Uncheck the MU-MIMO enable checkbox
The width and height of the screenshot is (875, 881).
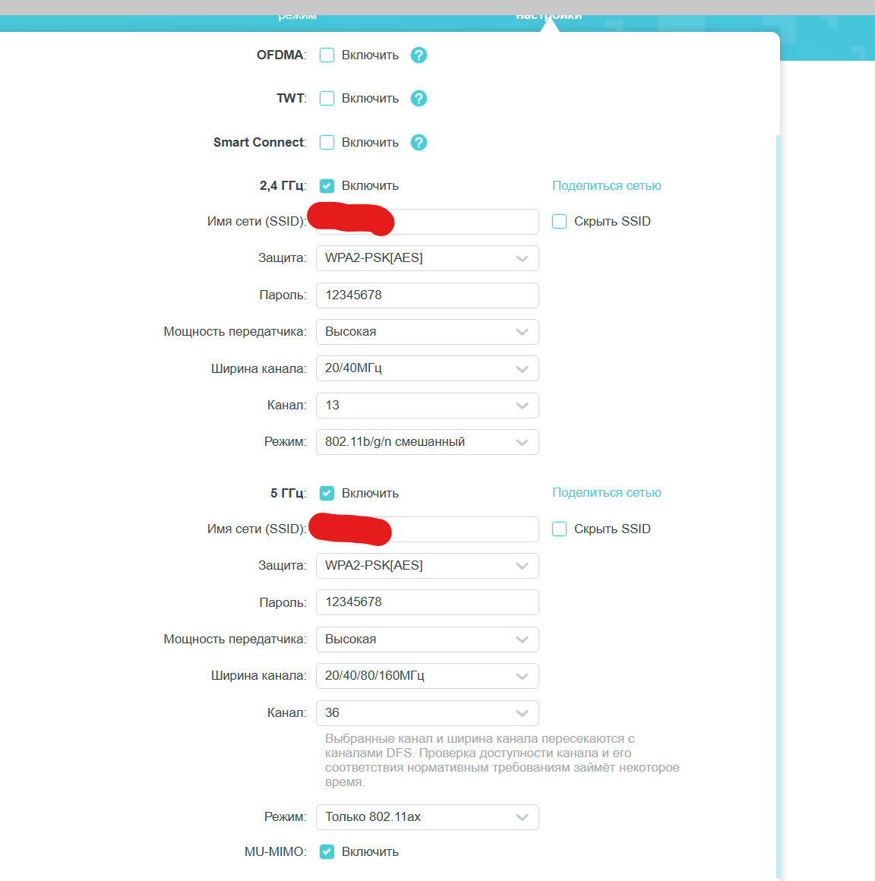(327, 852)
